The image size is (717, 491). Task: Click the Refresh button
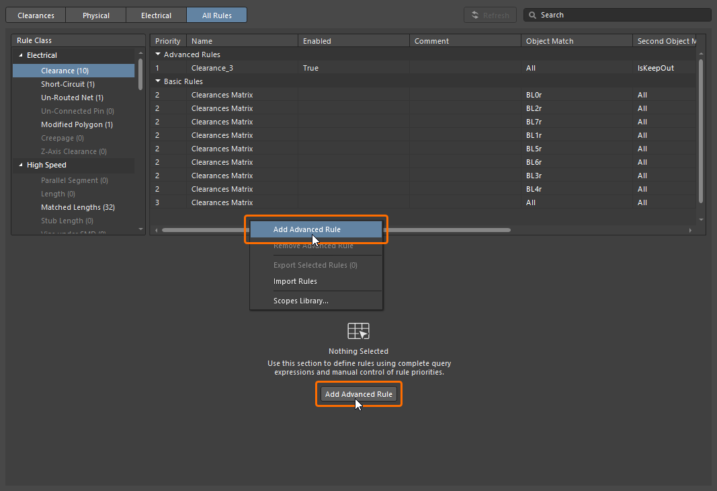(490, 15)
